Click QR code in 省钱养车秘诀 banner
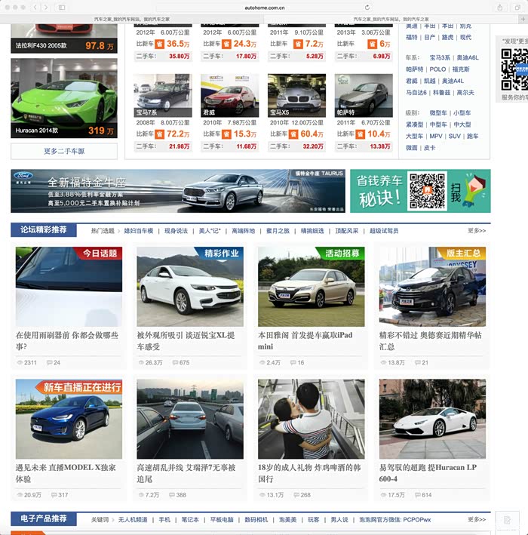The height and width of the screenshot is (535, 528). click(427, 191)
